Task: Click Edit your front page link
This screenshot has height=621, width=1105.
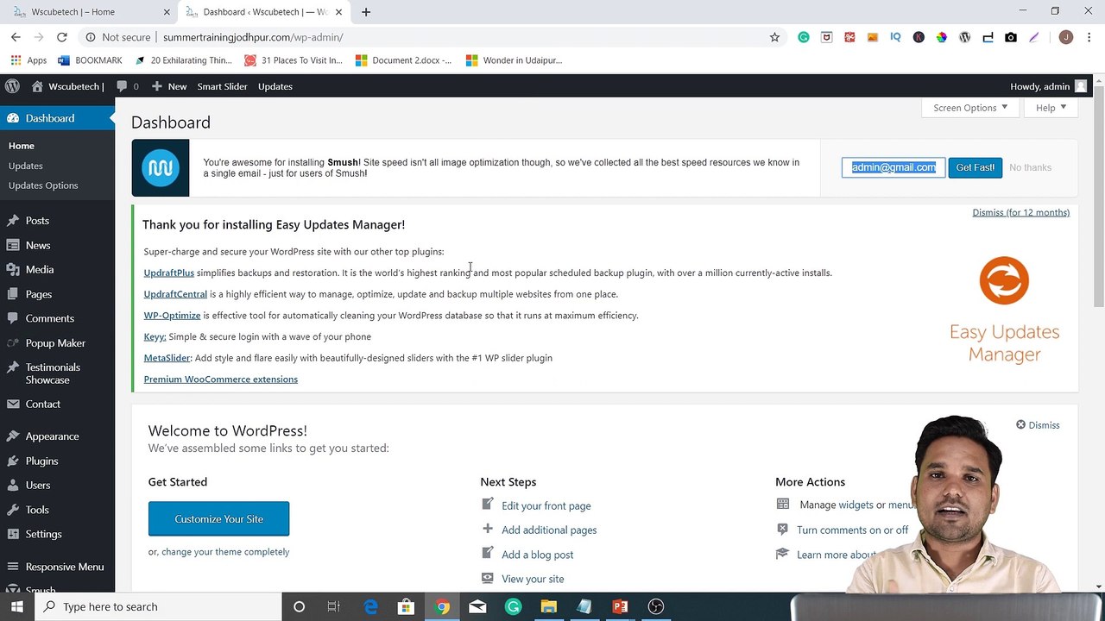Action: tap(546, 506)
